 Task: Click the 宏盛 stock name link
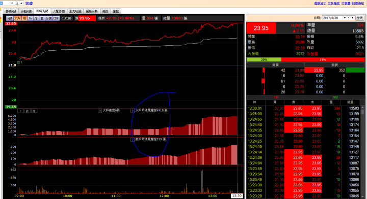[29, 3]
